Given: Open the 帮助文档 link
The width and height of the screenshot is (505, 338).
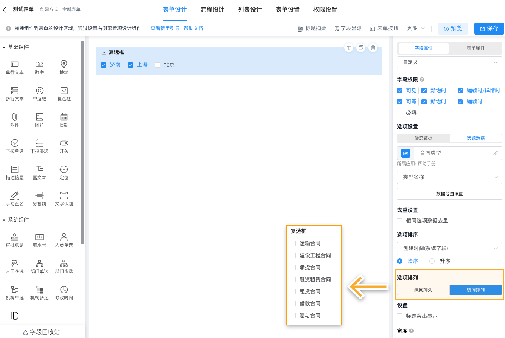Looking at the screenshot, I should click(193, 28).
